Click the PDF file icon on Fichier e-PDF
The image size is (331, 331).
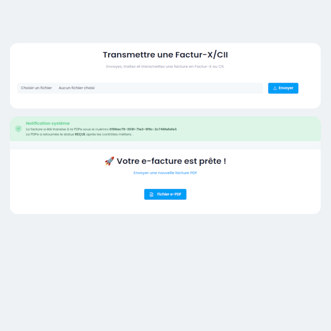pyautogui.click(x=151, y=195)
